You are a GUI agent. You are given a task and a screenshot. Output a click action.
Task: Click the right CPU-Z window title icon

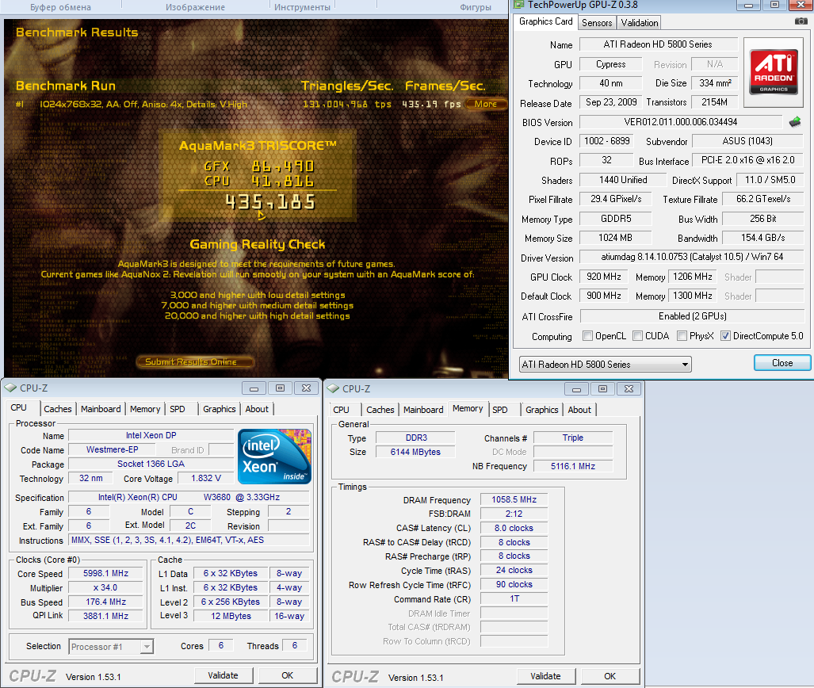point(333,388)
